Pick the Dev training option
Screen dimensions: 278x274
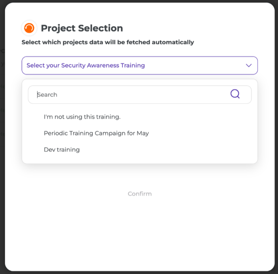pyautogui.click(x=62, y=150)
